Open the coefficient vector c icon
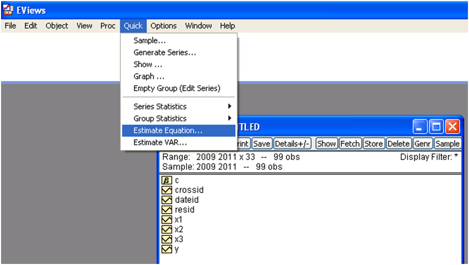The image size is (469, 265). (x=166, y=180)
